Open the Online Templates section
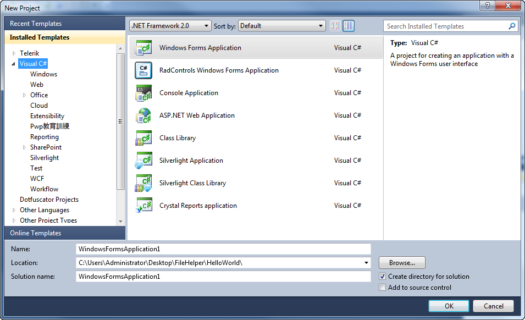Viewport: 525px width, 320px height. (x=65, y=233)
